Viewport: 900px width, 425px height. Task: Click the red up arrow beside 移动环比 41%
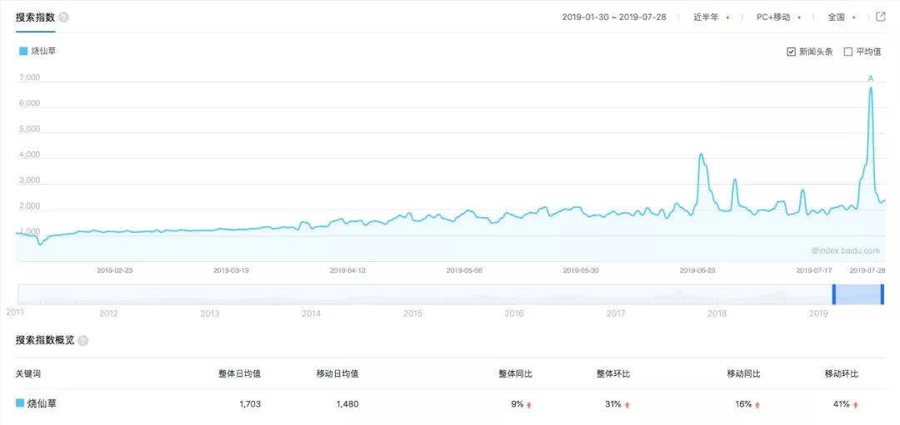[856, 404]
